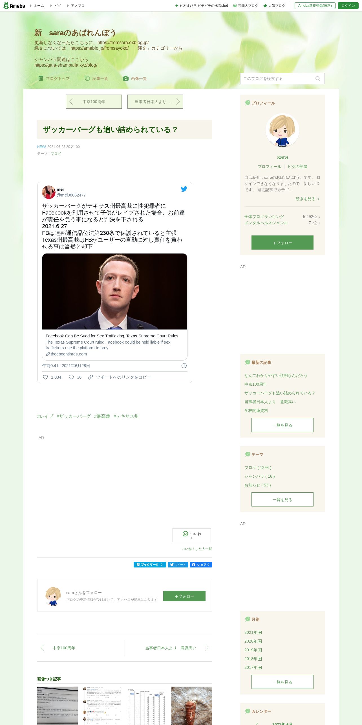Go to previous article 中京100周年 top button

[94, 102]
